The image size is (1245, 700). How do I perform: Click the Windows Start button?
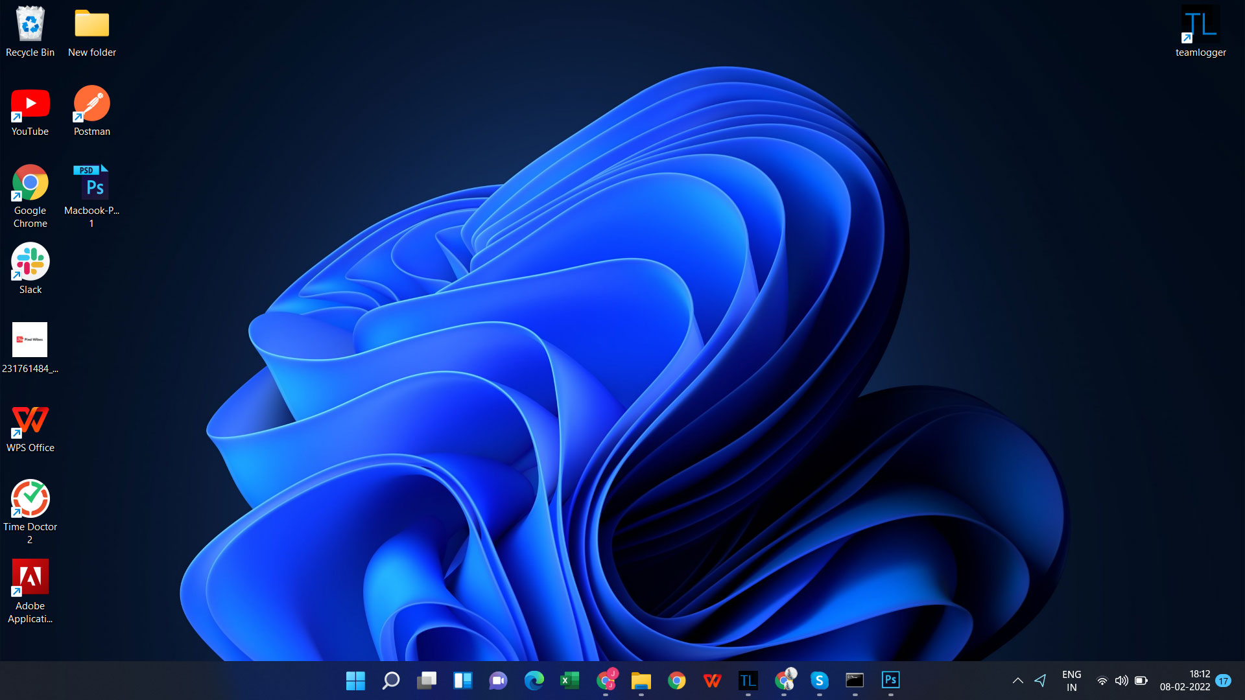(355, 680)
